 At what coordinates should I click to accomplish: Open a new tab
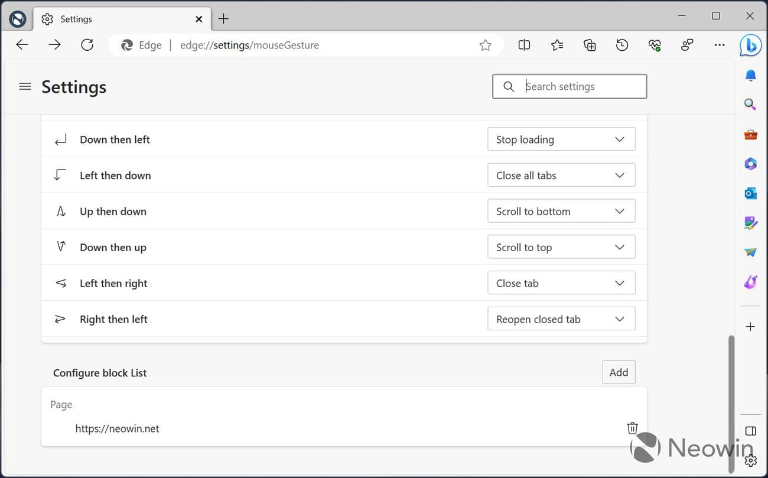(223, 19)
